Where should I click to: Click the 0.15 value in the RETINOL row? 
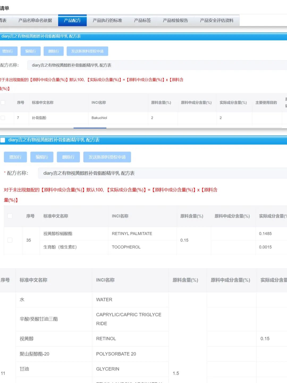tap(265, 339)
